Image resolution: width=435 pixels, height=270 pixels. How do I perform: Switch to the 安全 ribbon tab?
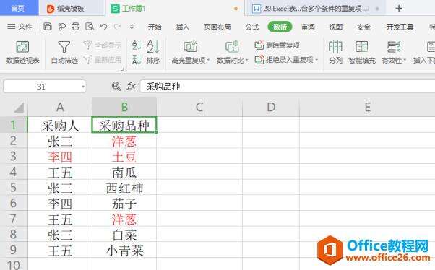point(363,27)
